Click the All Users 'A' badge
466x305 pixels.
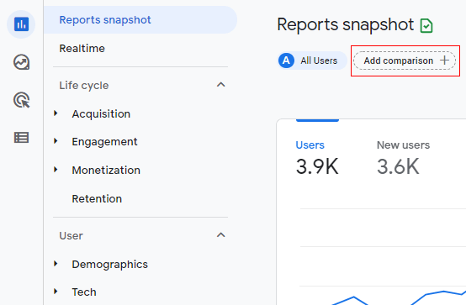click(x=286, y=60)
